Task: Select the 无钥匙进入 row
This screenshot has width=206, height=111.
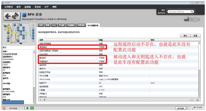Action: click(118, 62)
